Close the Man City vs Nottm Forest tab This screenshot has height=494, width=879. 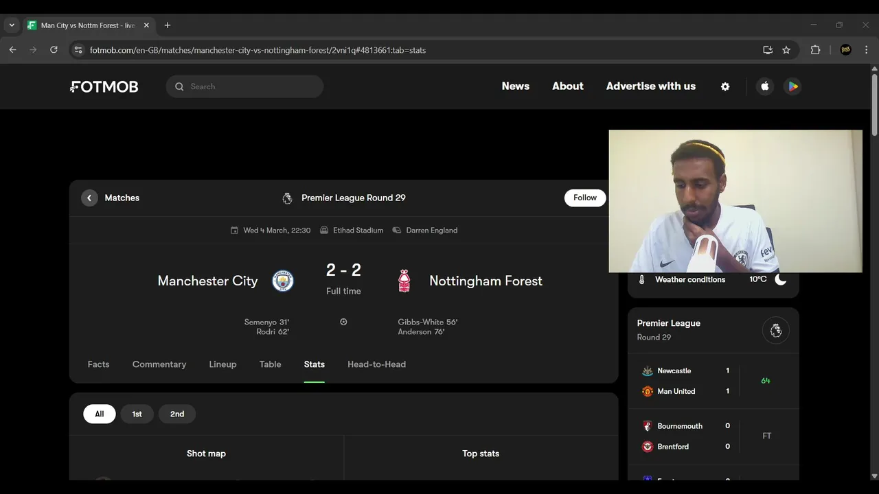point(146,25)
